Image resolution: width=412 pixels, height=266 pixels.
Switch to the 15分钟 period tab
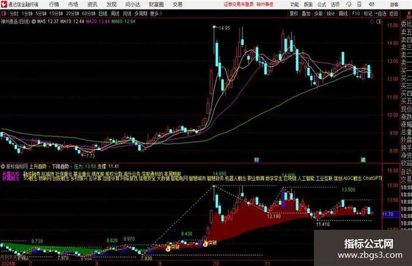56,14
